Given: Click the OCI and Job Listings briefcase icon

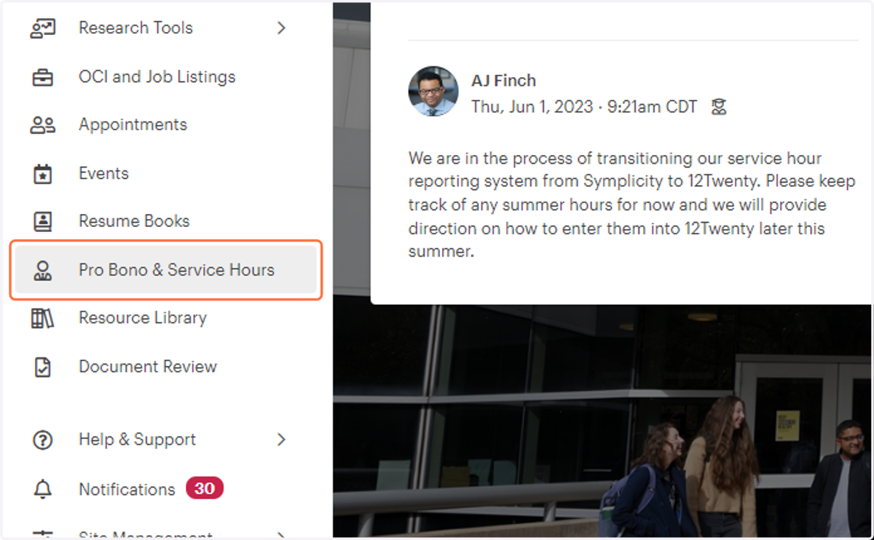Looking at the screenshot, I should pos(42,77).
